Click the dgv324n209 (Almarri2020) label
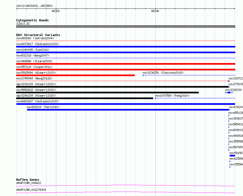243x196 pixels. pos(36,96)
